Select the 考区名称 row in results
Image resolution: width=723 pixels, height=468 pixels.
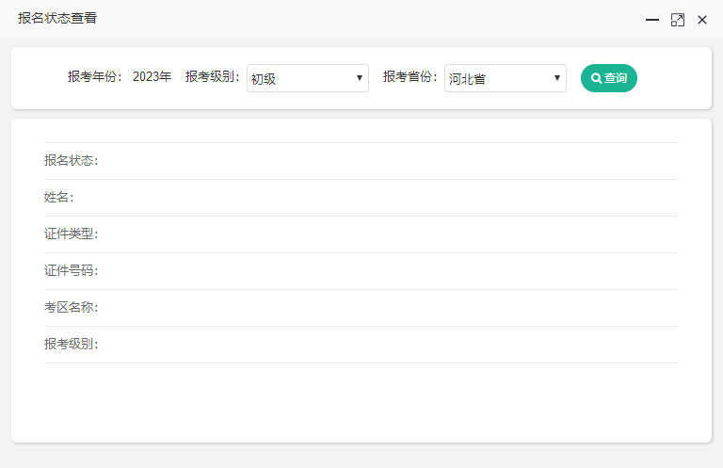[x=361, y=308]
